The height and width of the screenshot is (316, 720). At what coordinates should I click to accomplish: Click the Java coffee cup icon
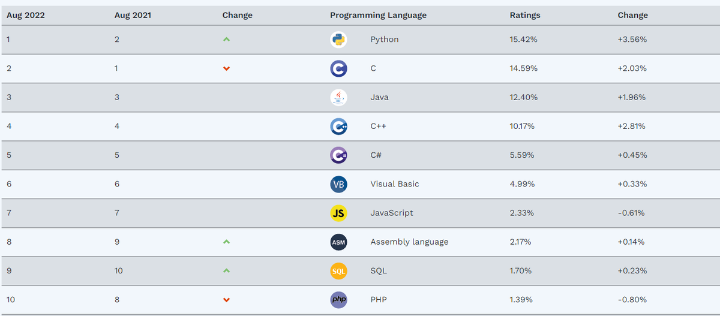[x=338, y=97]
